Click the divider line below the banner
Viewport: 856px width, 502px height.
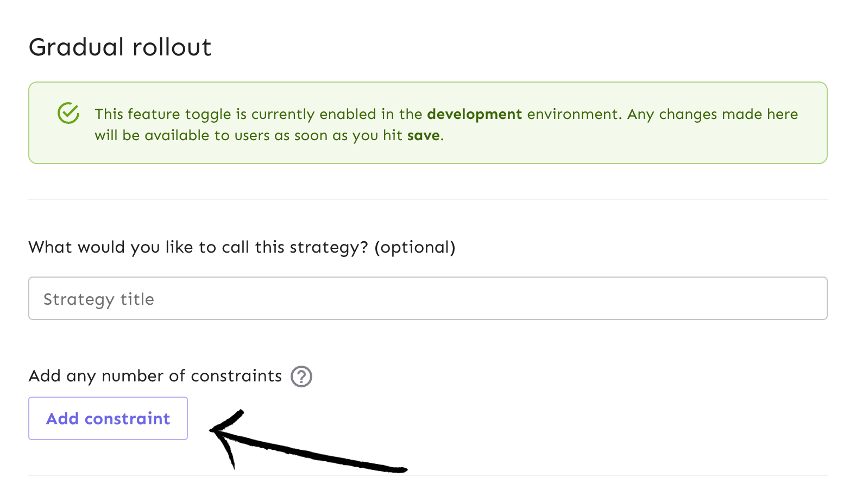pos(427,199)
